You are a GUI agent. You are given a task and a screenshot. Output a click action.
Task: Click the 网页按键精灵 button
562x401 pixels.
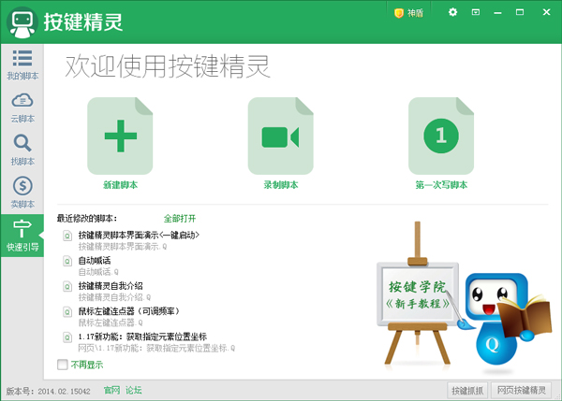pyautogui.click(x=521, y=391)
